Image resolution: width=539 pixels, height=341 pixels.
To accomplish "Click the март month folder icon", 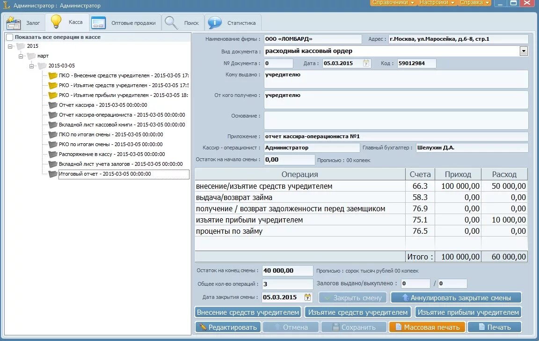I will coord(32,56).
